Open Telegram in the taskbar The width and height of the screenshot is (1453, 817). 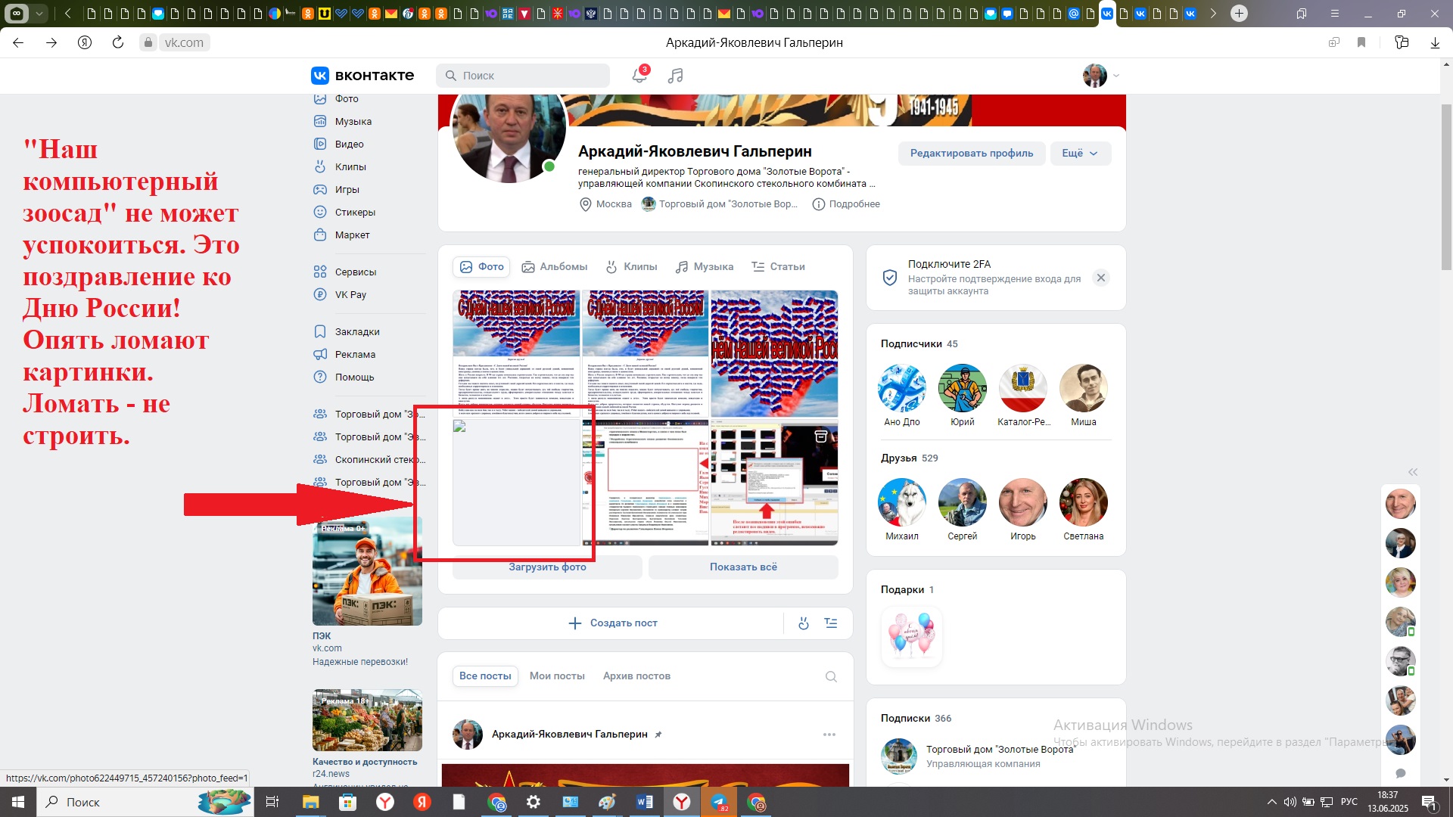tap(718, 802)
